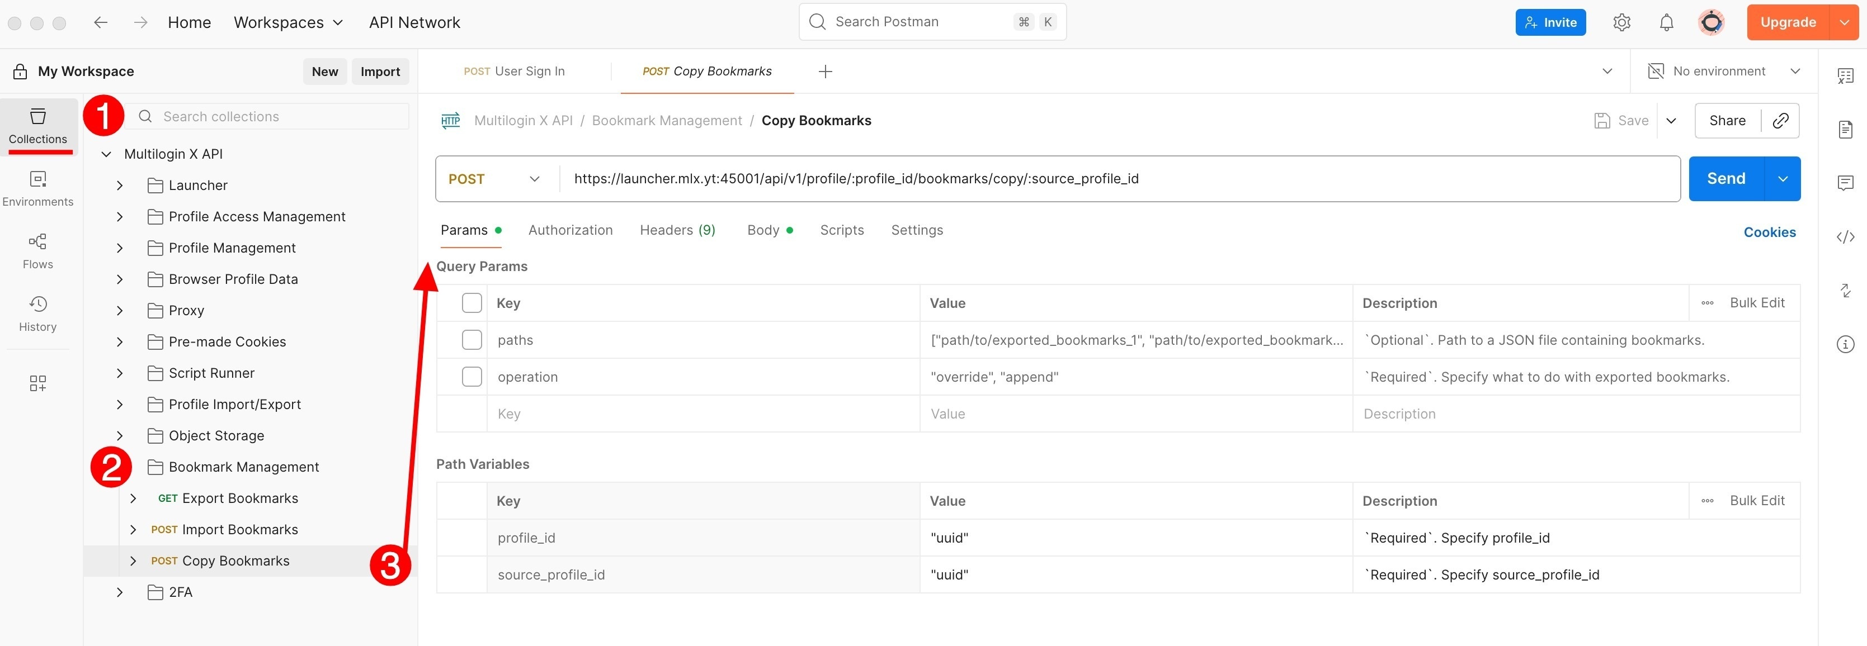Viewport: 1867px width, 646px height.
Task: Check the operation query parameter checkbox
Action: pos(472,377)
